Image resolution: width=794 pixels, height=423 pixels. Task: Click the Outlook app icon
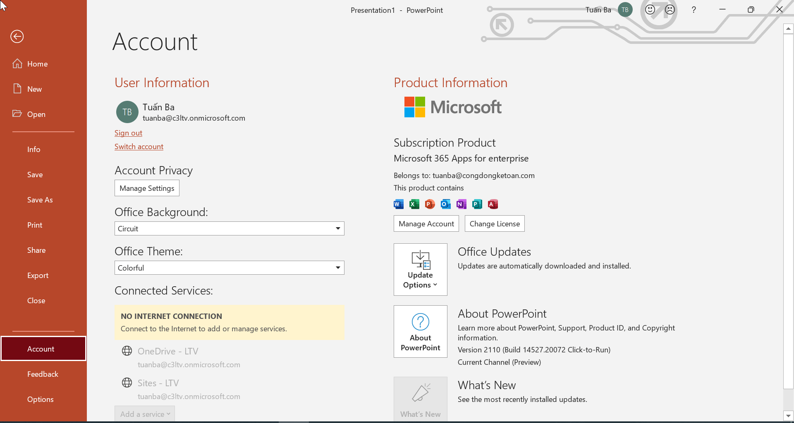(x=446, y=204)
